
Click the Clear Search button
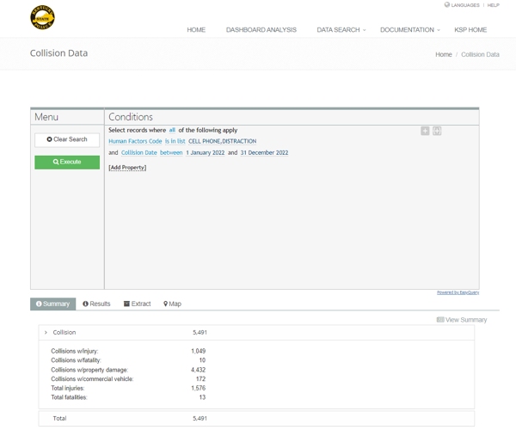67,139
